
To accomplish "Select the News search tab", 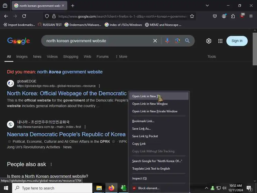I will (37, 57).
